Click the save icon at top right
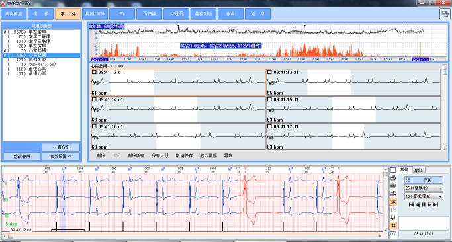 point(445,14)
